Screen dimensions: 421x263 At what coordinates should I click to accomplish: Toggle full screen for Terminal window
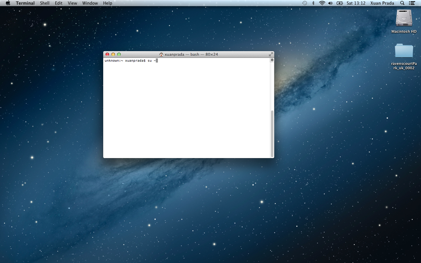click(271, 54)
